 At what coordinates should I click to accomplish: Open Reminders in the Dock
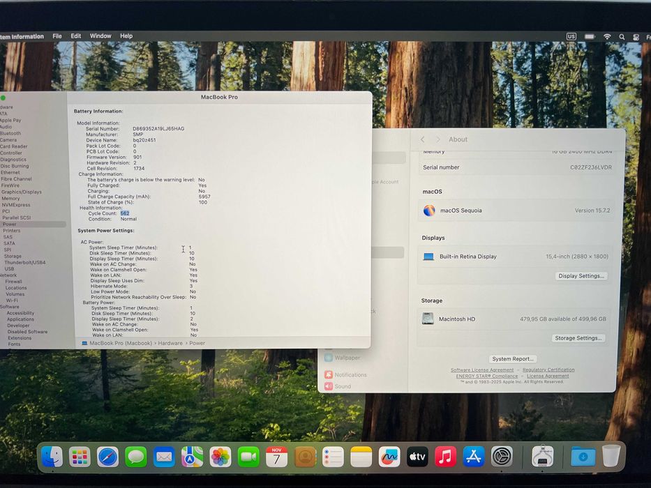coord(333,457)
